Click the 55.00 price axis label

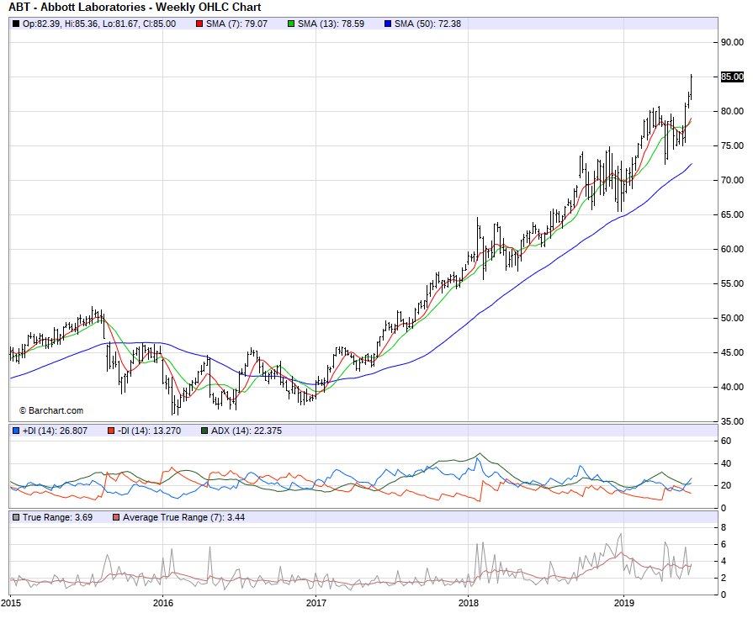(732, 283)
